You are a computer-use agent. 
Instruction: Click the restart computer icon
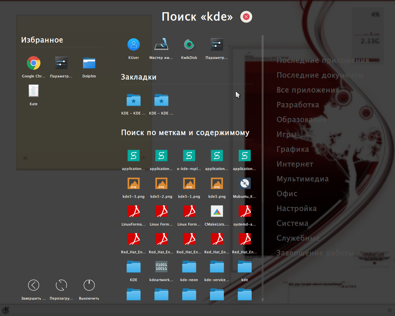61,285
